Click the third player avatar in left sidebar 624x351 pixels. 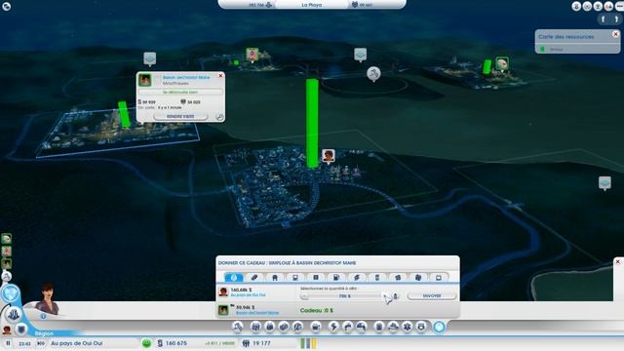point(7,264)
